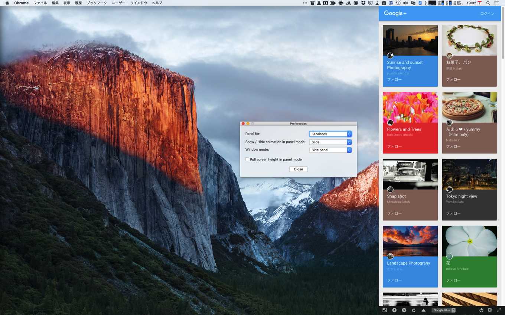Enable Full screen height in panel mode
This screenshot has height=315, width=505.
(247, 159)
